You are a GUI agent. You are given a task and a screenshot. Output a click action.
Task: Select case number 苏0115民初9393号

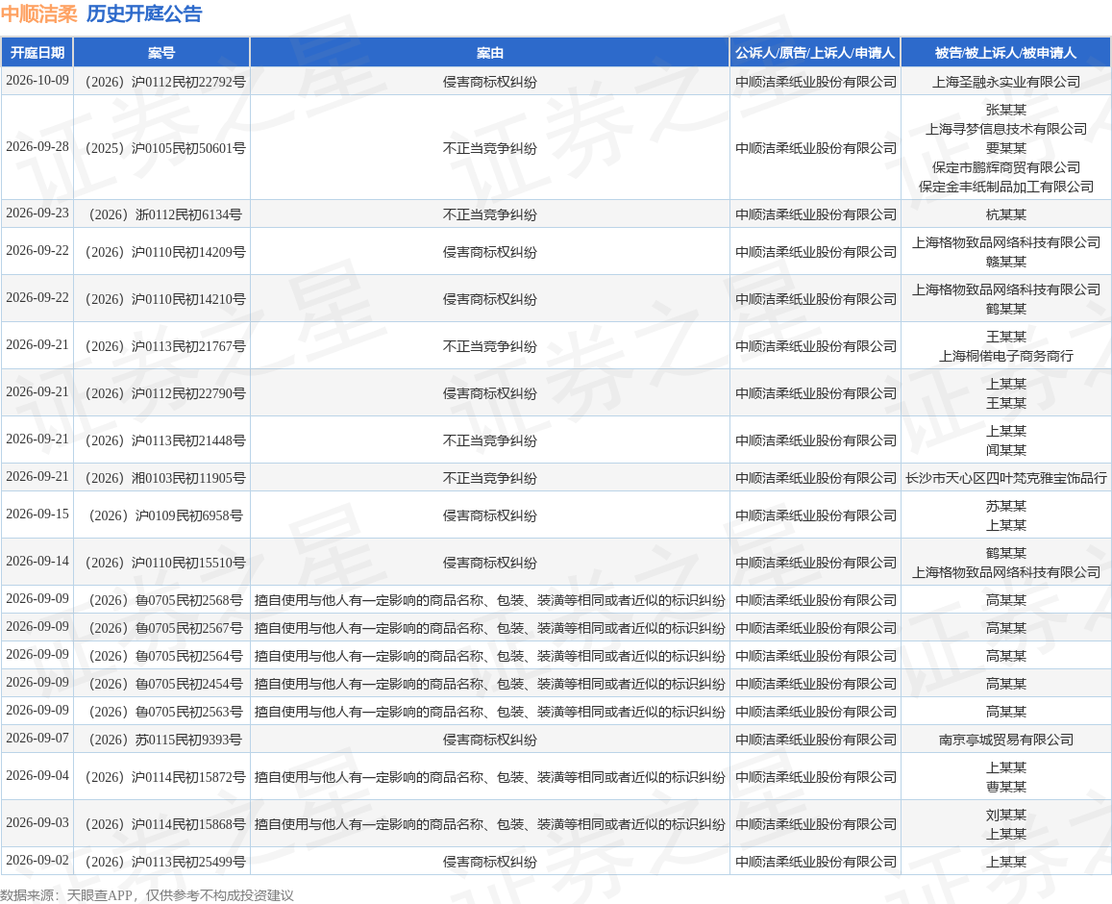165,740
